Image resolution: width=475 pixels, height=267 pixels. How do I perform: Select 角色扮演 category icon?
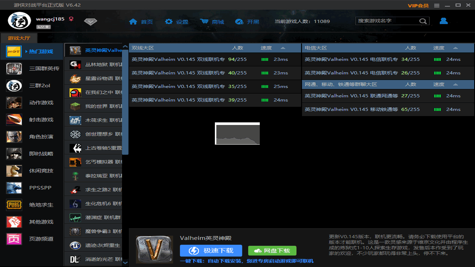click(14, 137)
